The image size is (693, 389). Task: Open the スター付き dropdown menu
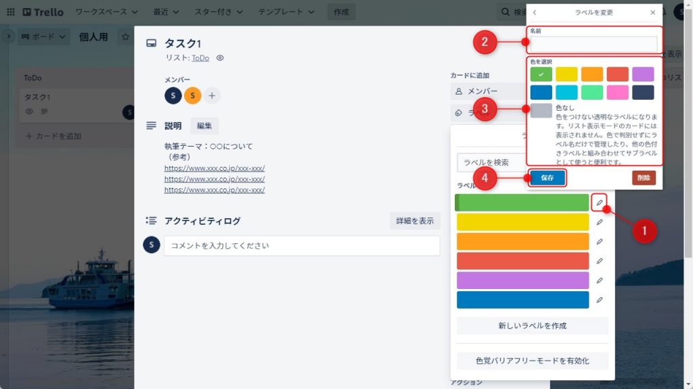click(219, 12)
